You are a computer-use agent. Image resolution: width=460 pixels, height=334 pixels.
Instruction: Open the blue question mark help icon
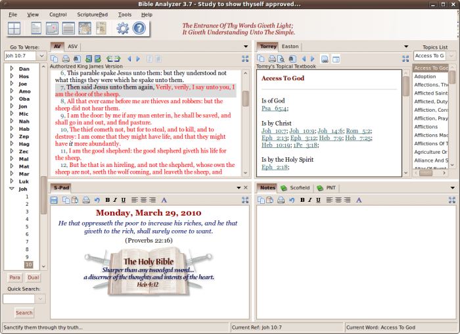pos(139,28)
